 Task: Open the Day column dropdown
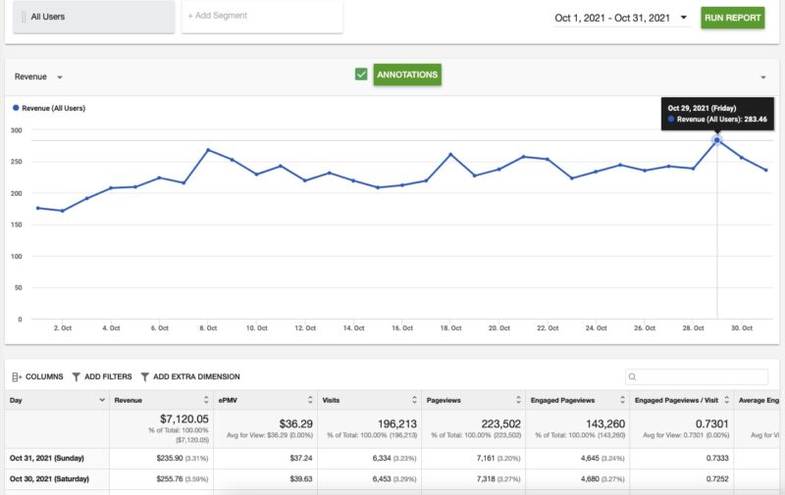(102, 400)
